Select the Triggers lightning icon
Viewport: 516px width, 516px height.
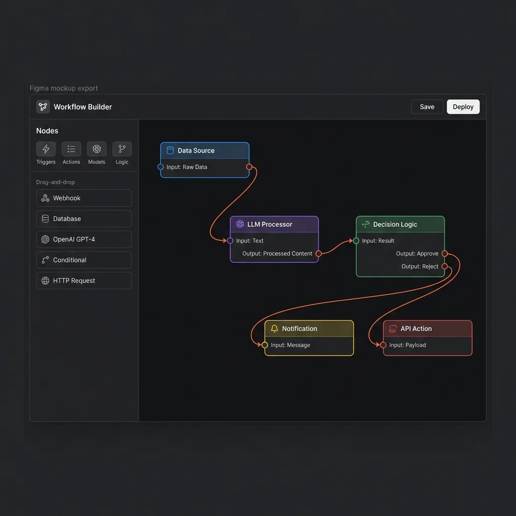point(46,149)
